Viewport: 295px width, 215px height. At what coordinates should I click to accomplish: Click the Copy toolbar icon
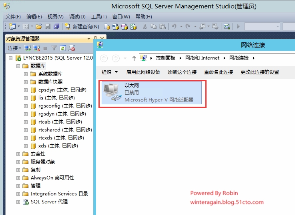(x=154, y=26)
